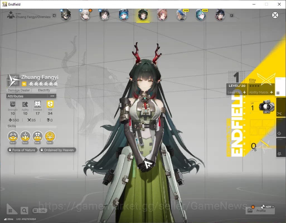Close the operator overview screen
The height and width of the screenshot is (223, 286).
click(275, 15)
